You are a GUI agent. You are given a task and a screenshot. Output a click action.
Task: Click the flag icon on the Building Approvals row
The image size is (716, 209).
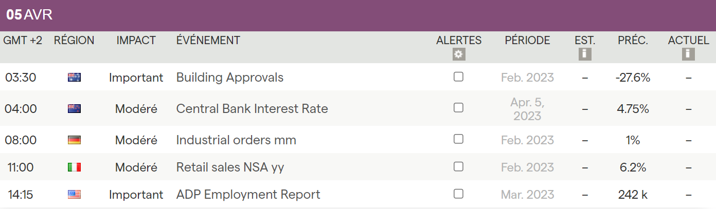click(74, 78)
